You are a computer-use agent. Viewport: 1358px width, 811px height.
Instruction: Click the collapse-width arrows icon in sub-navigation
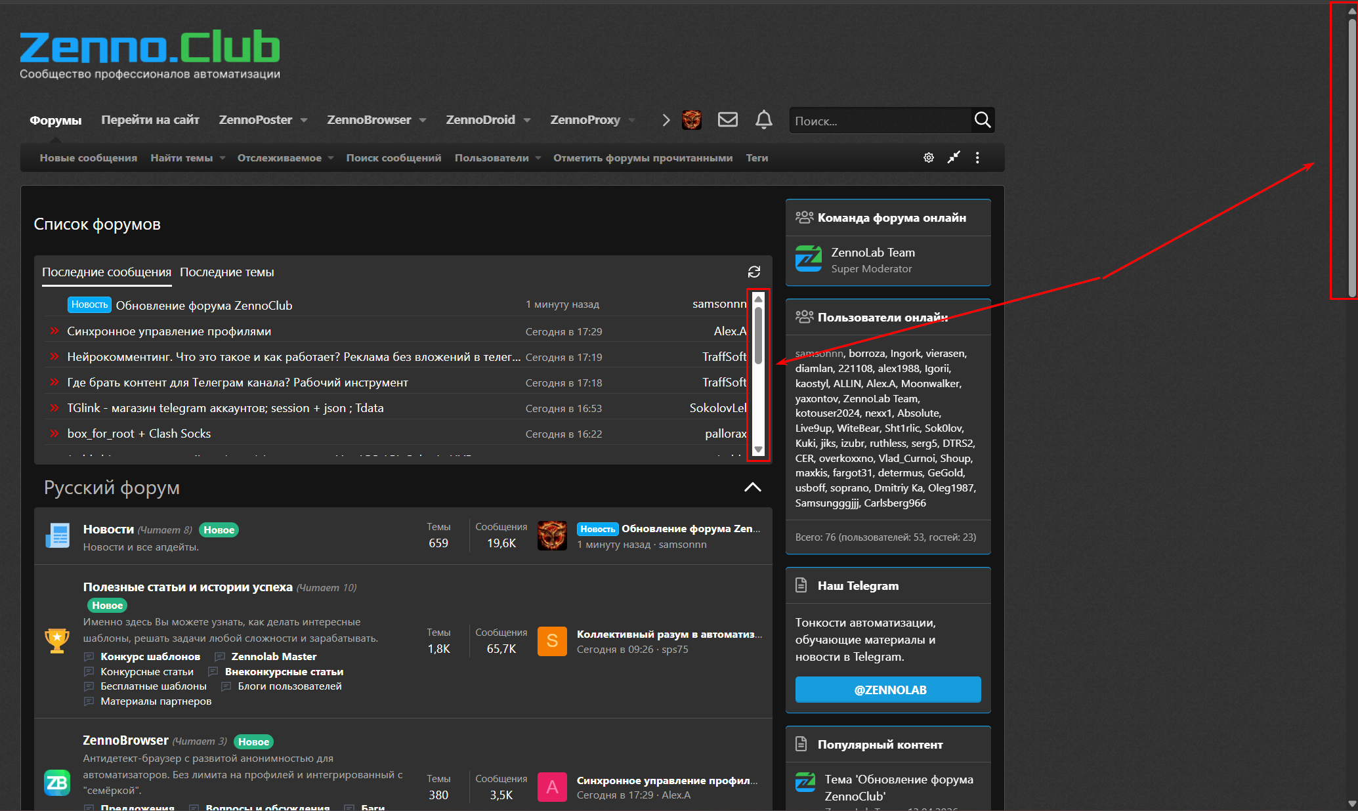click(954, 157)
